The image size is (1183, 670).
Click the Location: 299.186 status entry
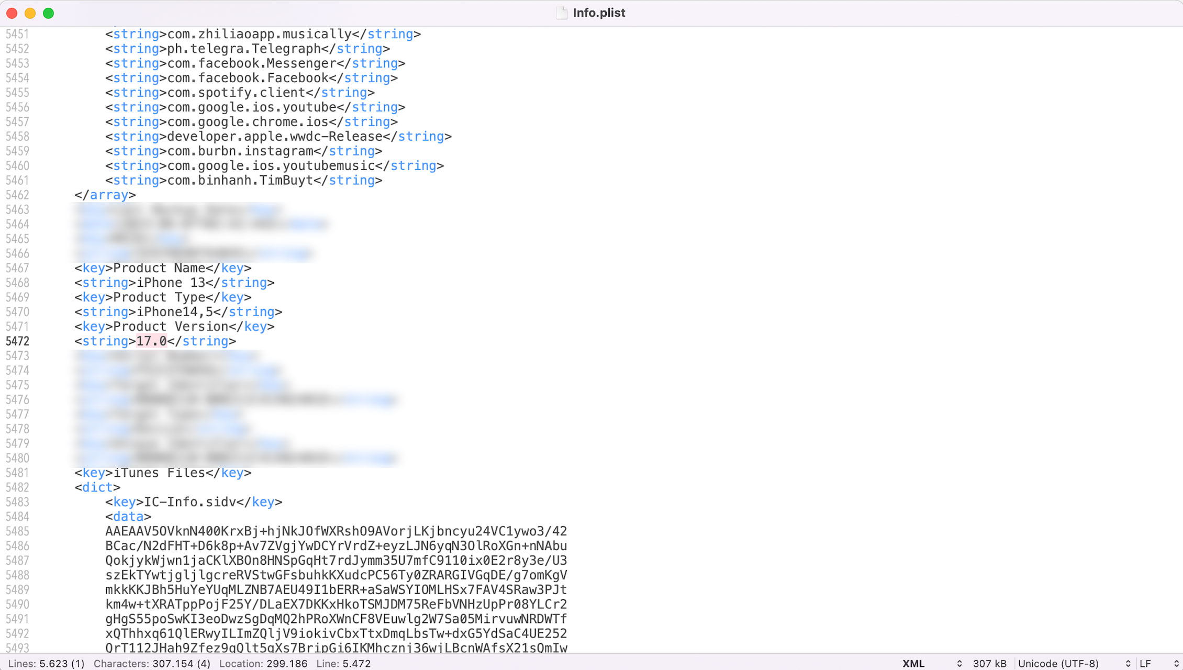[263, 663]
